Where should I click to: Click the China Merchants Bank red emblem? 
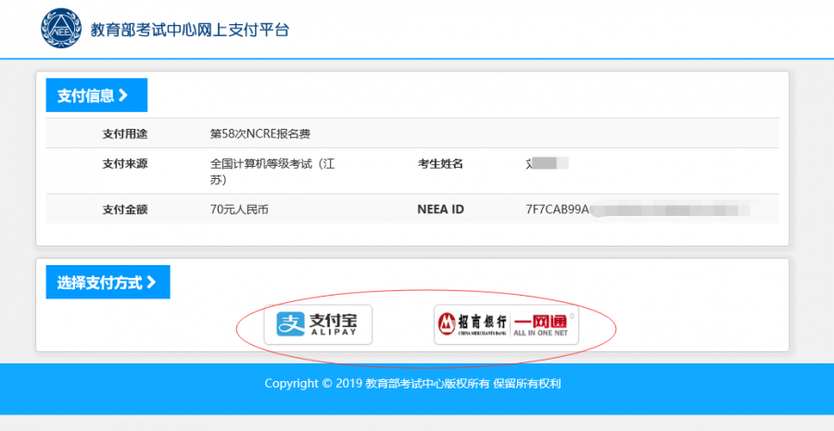click(x=447, y=323)
